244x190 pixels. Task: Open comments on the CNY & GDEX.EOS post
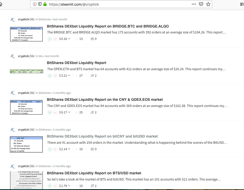(94, 112)
